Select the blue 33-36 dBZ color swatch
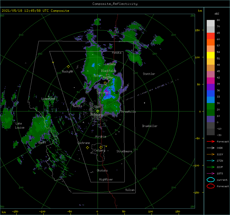 (x=211, y=94)
